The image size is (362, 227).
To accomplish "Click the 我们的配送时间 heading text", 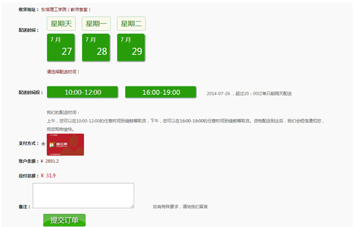I will click(x=63, y=113).
